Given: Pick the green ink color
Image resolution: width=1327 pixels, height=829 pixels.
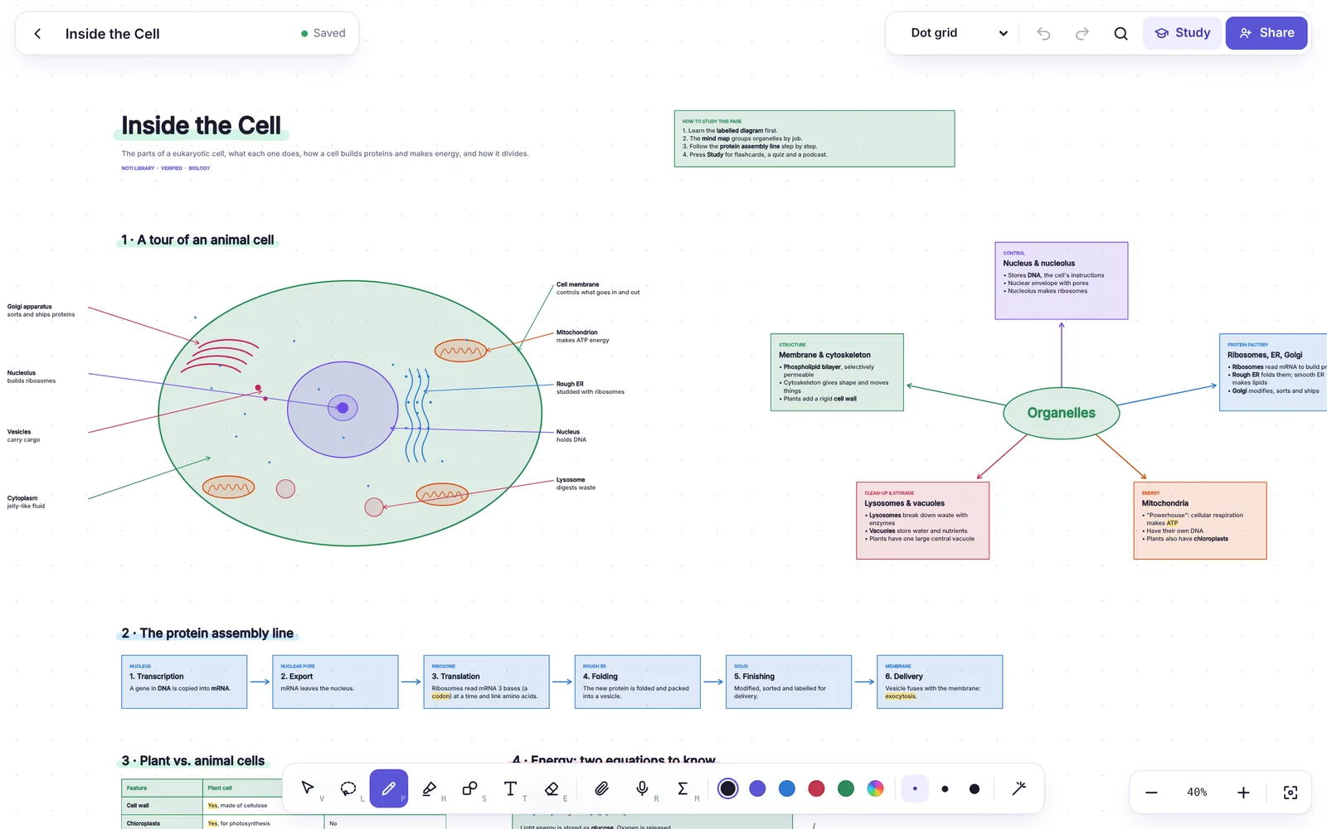Looking at the screenshot, I should point(846,788).
